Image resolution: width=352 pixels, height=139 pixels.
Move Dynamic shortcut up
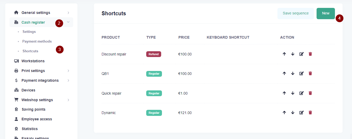click(x=284, y=112)
